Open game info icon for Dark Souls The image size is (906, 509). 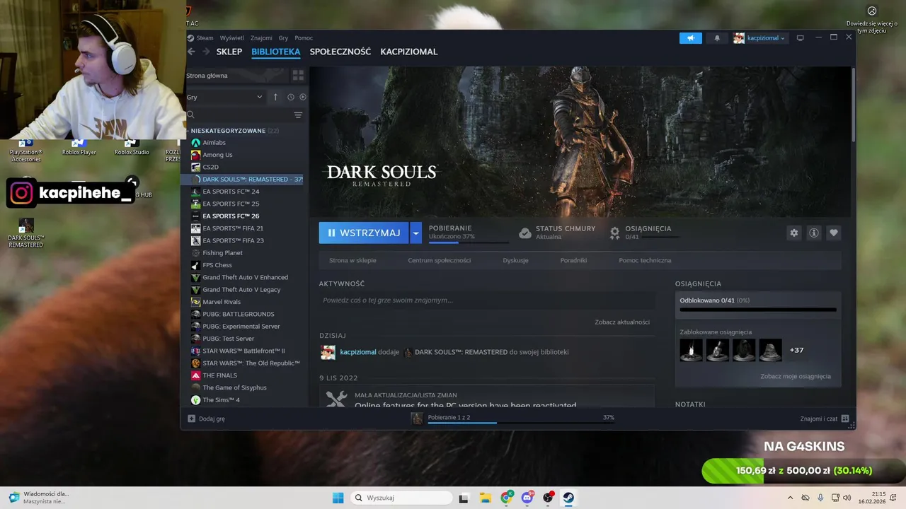click(x=814, y=233)
